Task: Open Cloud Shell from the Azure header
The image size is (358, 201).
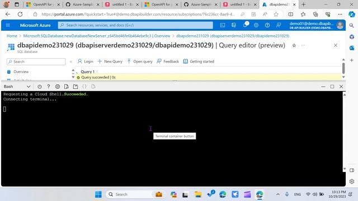Action: 223,25
